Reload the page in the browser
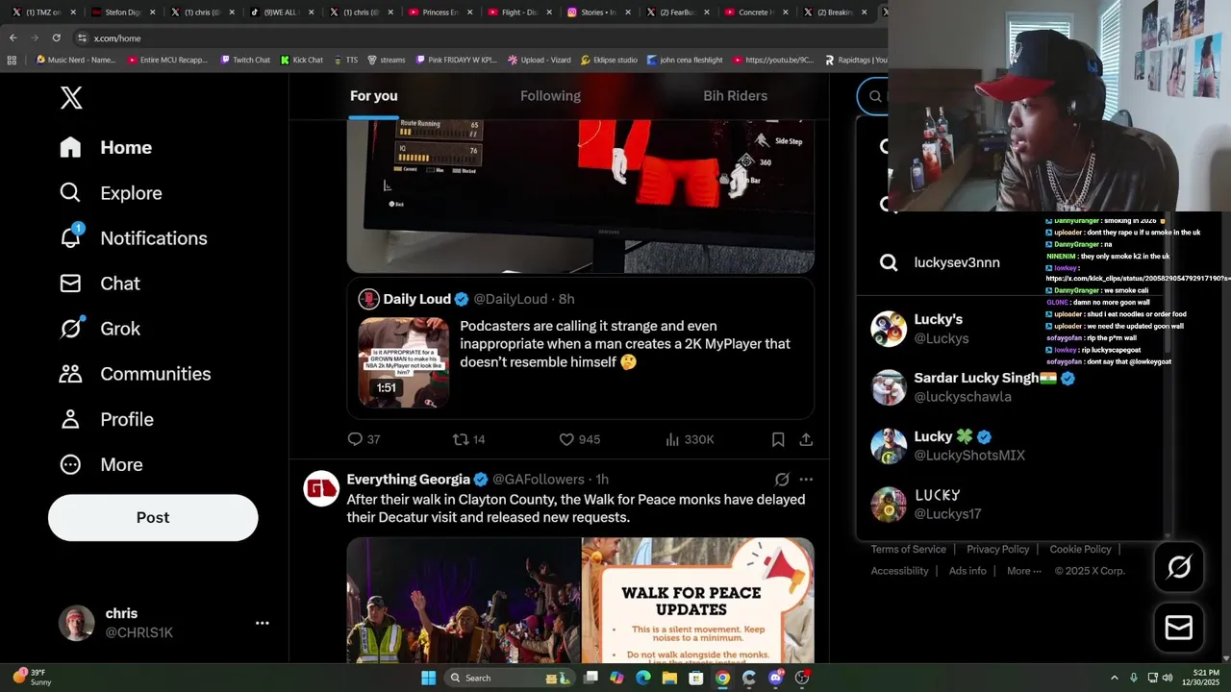 point(56,37)
